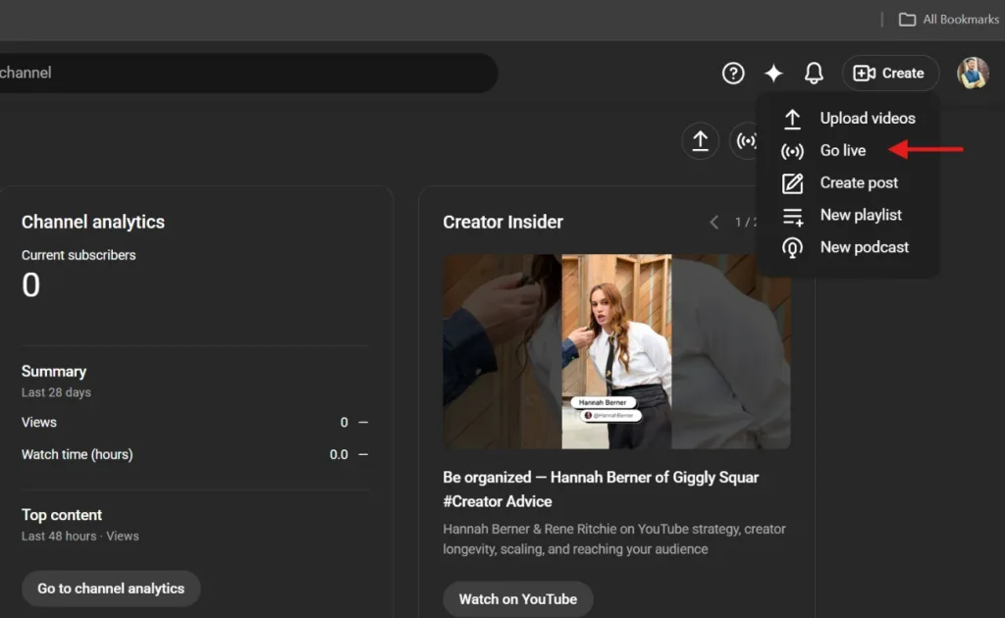This screenshot has height=618, width=1005.
Task: Click the sparkle Ask Studio icon
Action: 773,73
